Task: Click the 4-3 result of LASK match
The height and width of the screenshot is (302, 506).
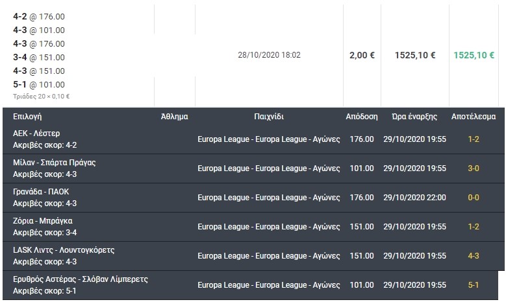Action: pyautogui.click(x=474, y=256)
